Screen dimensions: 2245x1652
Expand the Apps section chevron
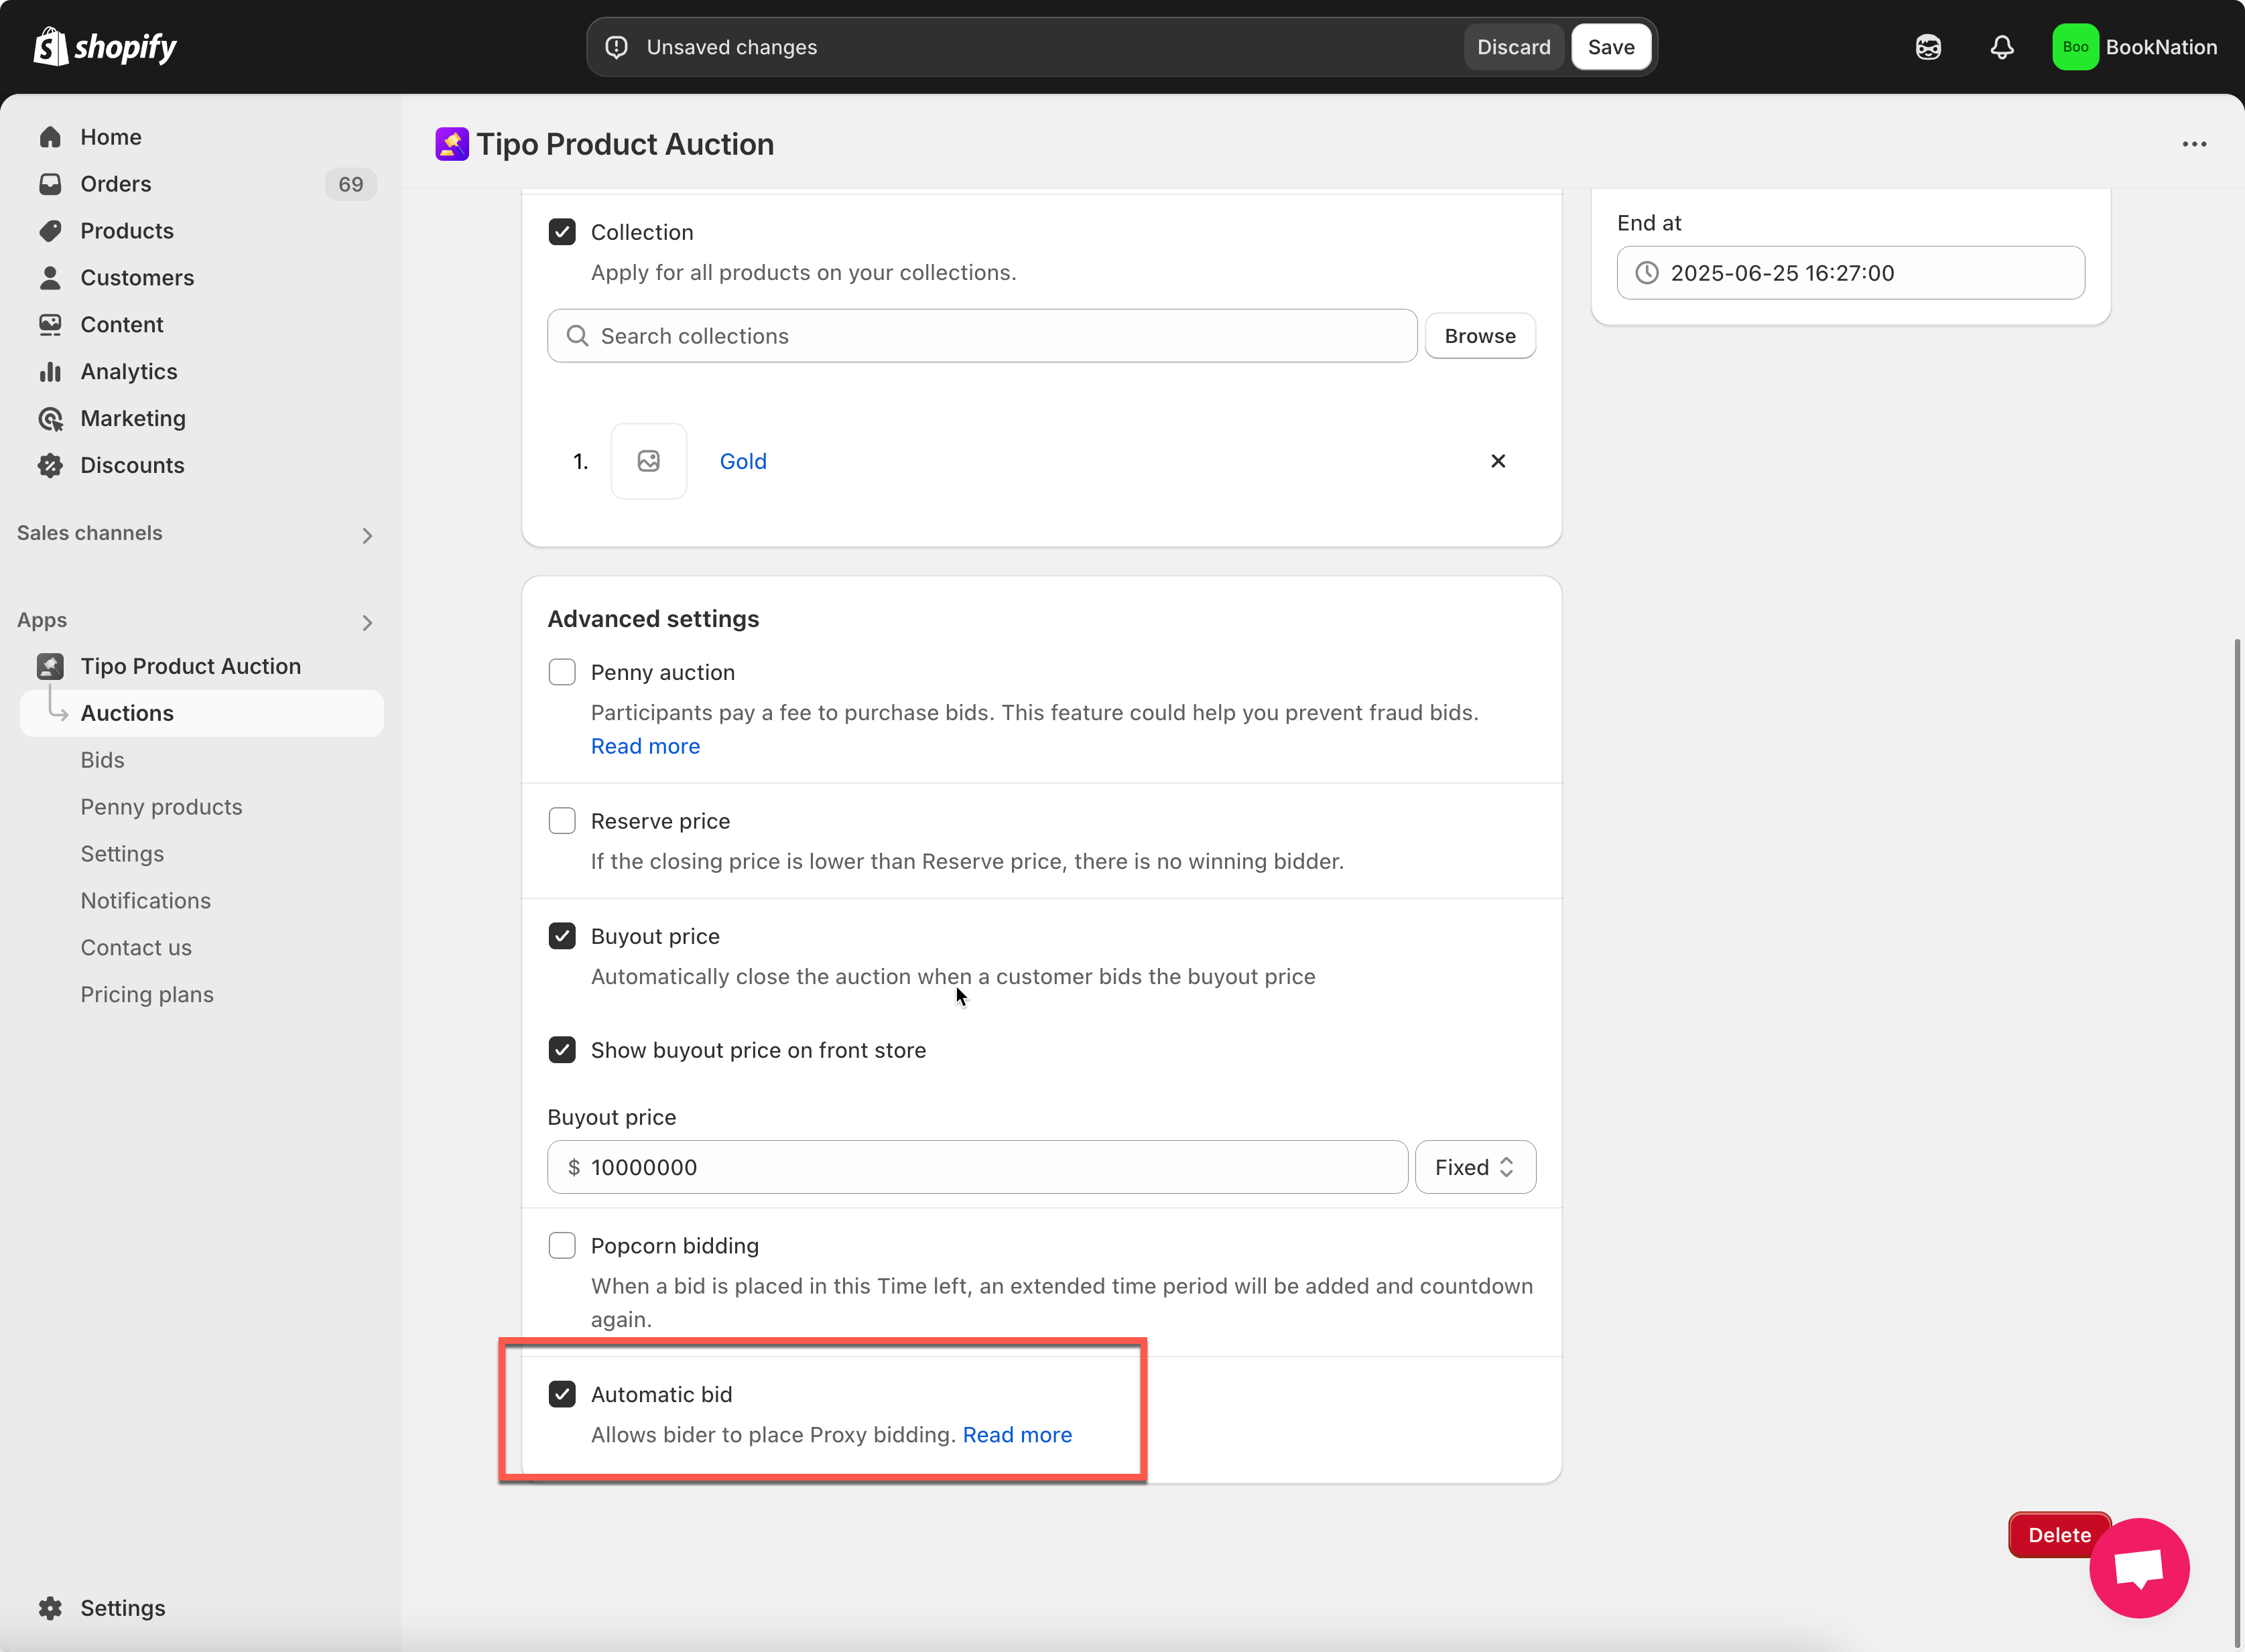[x=367, y=622]
